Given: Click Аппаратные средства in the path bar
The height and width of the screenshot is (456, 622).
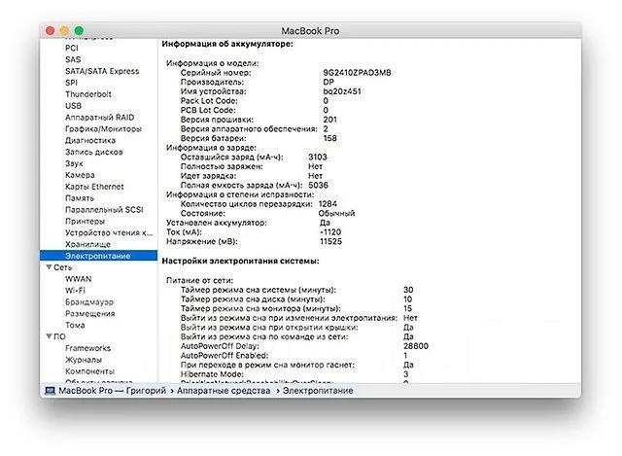Looking at the screenshot, I should 224,391.
